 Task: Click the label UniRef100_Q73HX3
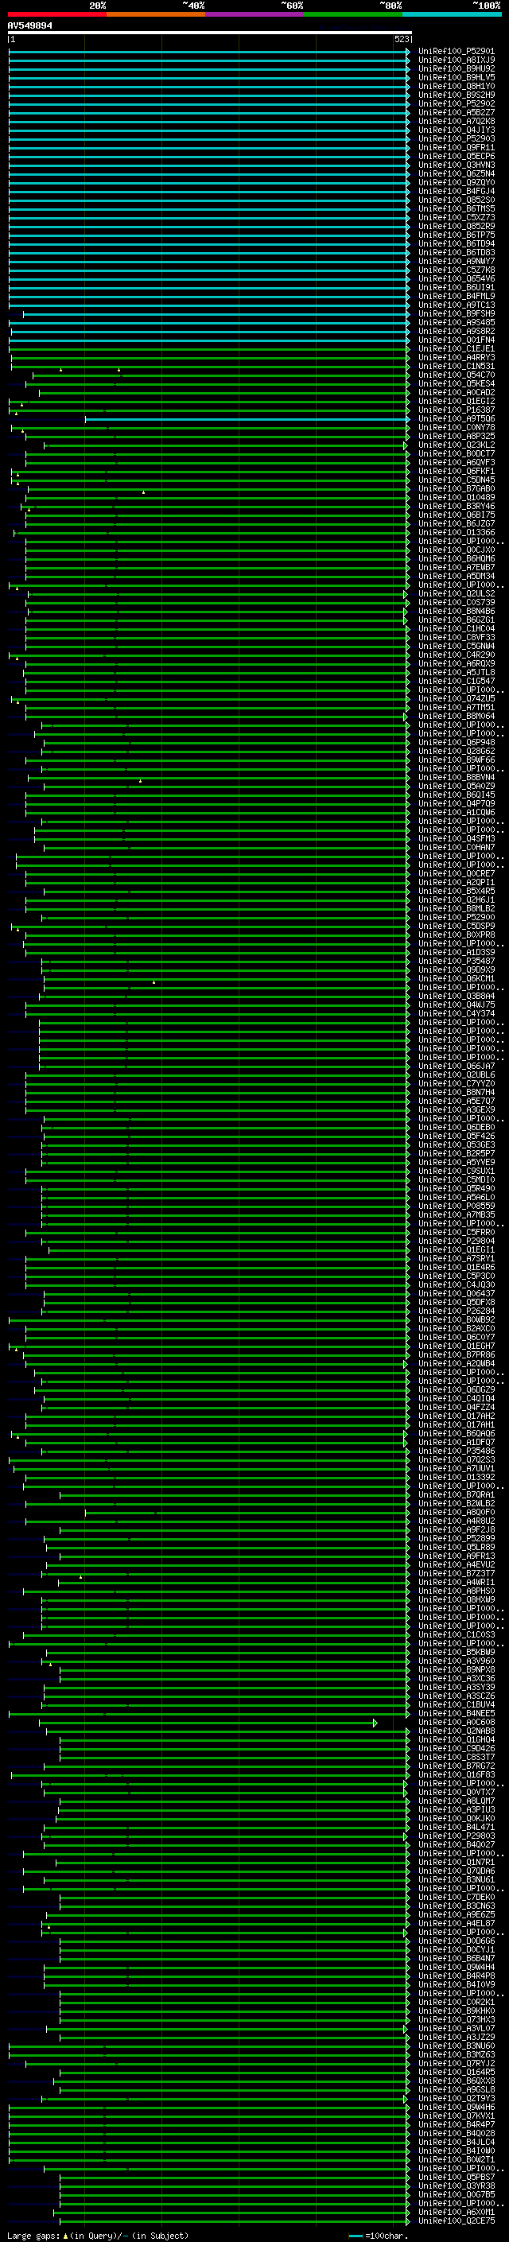[x=457, y=2019]
